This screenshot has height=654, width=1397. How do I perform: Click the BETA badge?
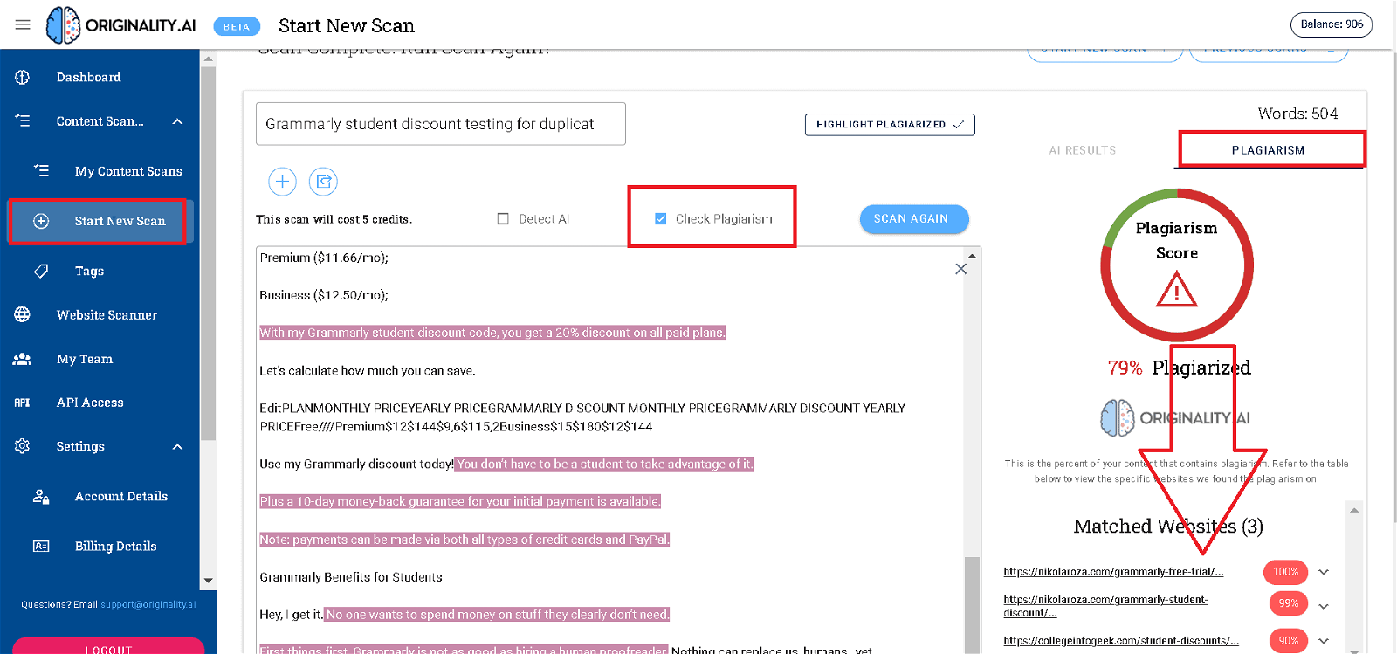[237, 26]
